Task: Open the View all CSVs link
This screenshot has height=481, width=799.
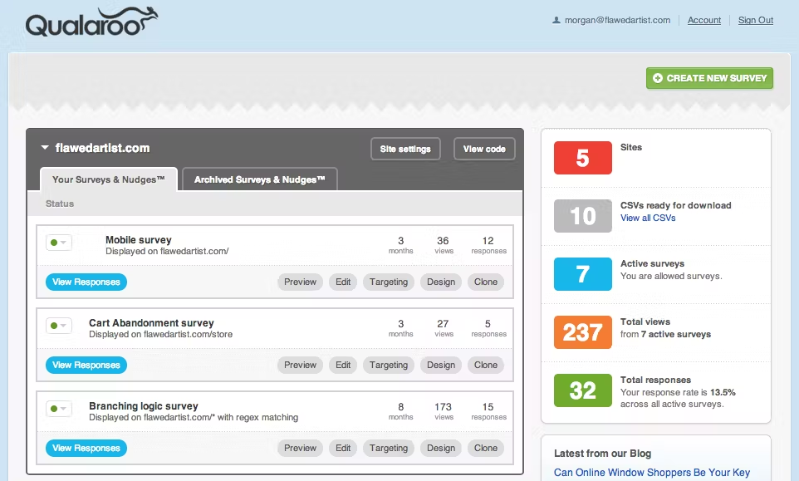Action: 648,218
